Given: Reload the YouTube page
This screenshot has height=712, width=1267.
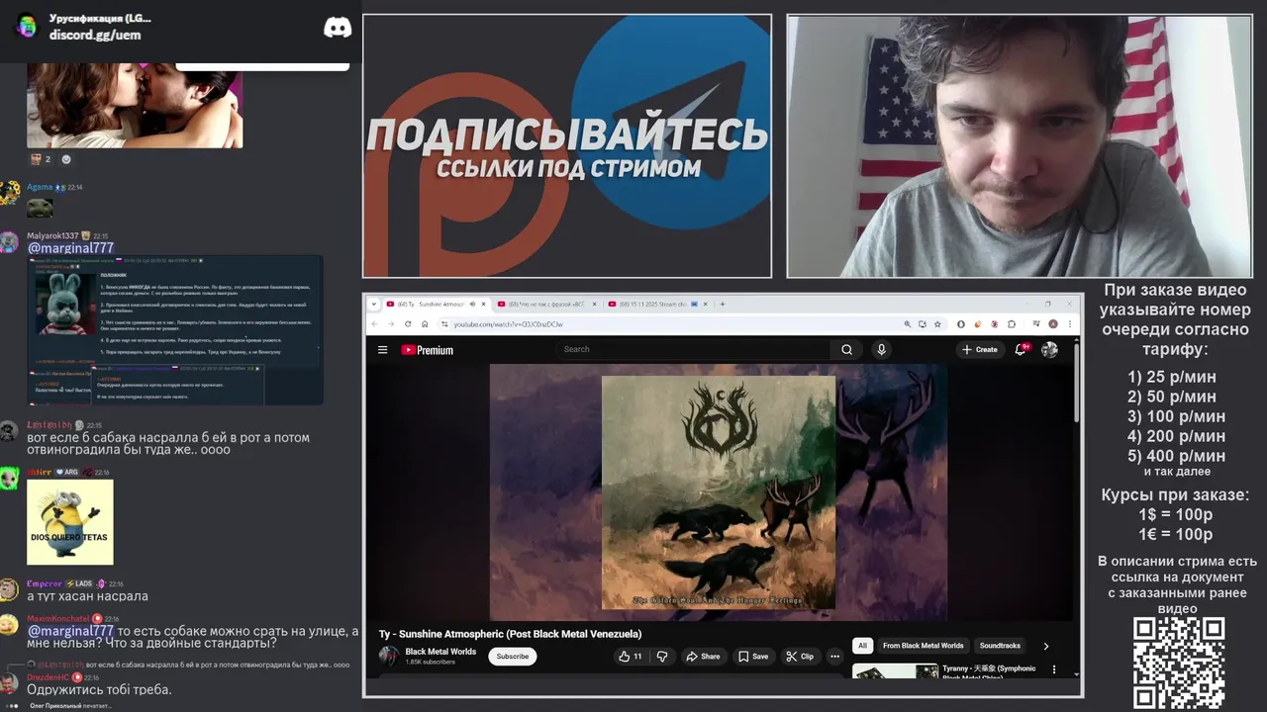Looking at the screenshot, I should pos(408,323).
